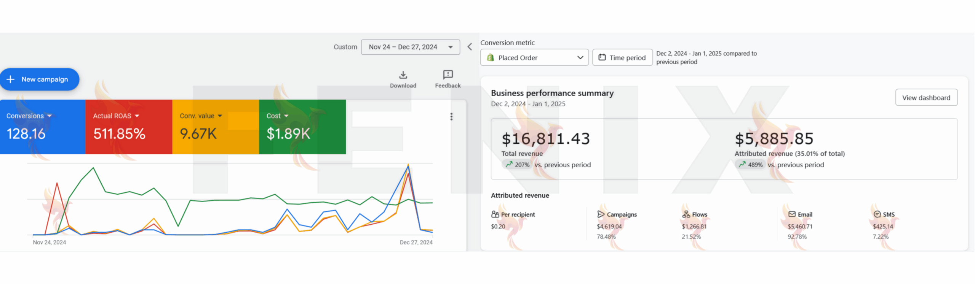
Task: Select the Conv. value metric tile
Action: pyautogui.click(x=215, y=127)
